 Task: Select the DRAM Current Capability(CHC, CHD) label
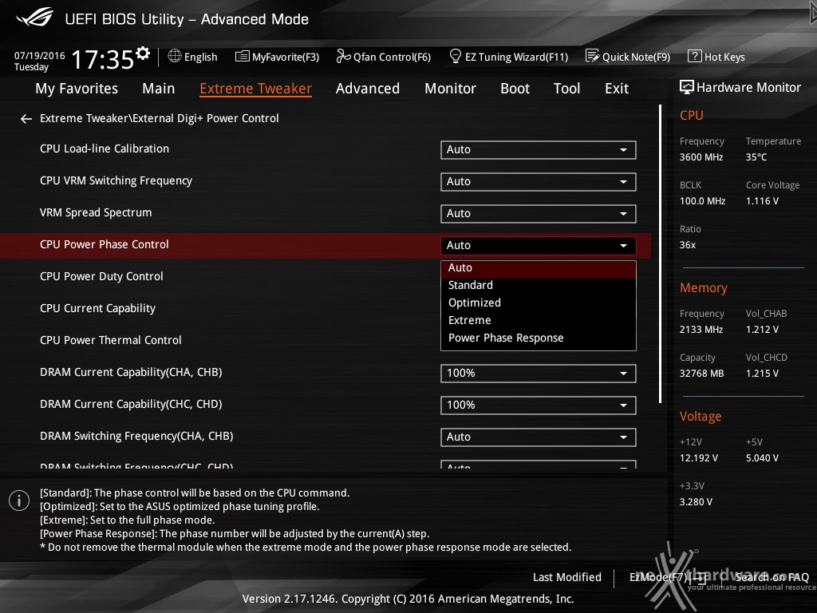[x=131, y=404]
